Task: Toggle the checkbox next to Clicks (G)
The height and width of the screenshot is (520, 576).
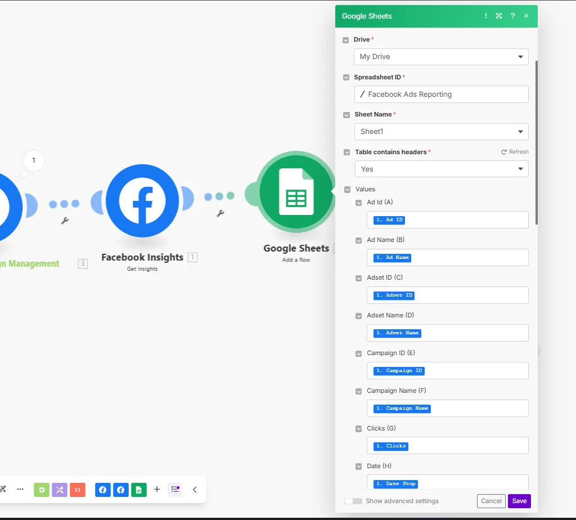Action: [x=359, y=429]
